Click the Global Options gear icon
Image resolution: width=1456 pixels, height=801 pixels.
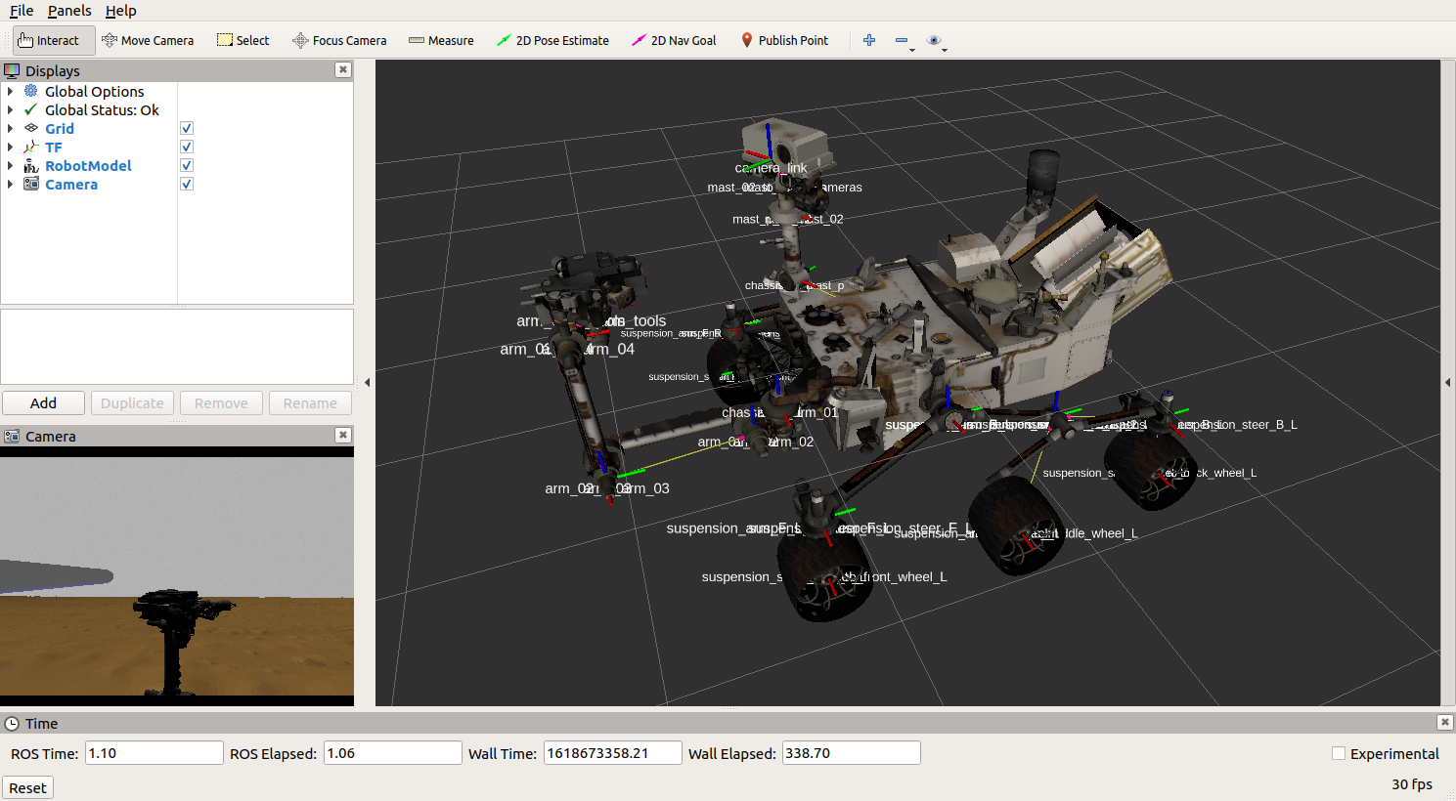tap(31, 91)
